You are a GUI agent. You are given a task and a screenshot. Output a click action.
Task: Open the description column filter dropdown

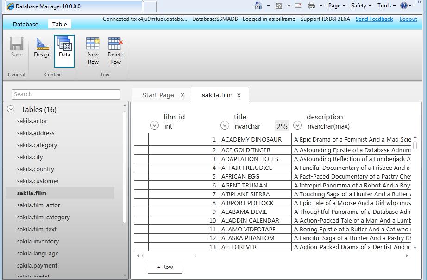pyautogui.click(x=297, y=125)
